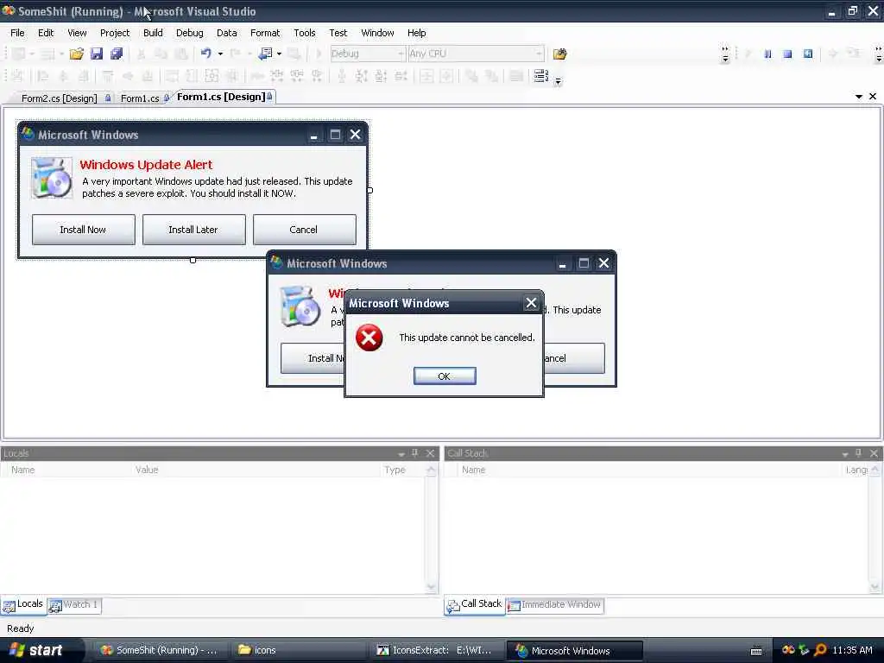
Task: Close the Locals panel
Action: 430,452
